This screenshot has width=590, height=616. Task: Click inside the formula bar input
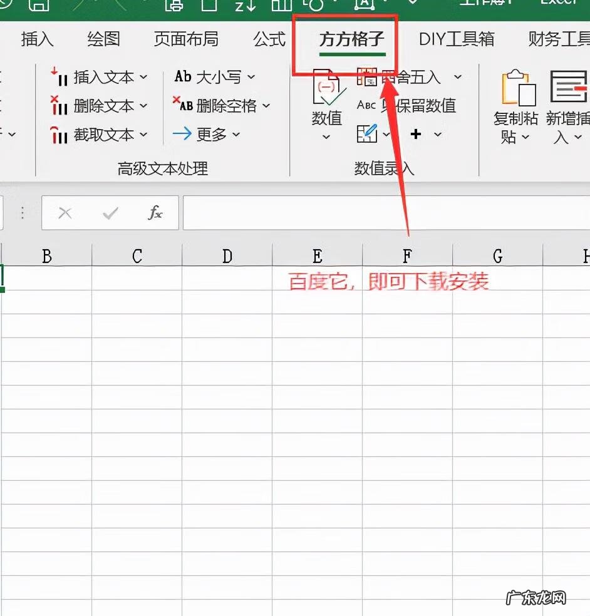tap(386, 213)
